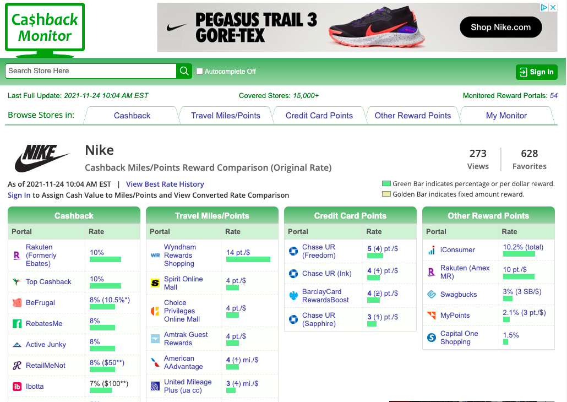This screenshot has height=402, width=567.
Task: Click the BarclayCard RewardsBoost icon
Action: [293, 296]
